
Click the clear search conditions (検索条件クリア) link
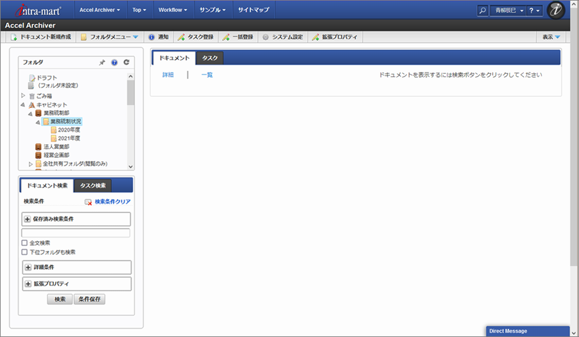[x=112, y=202]
